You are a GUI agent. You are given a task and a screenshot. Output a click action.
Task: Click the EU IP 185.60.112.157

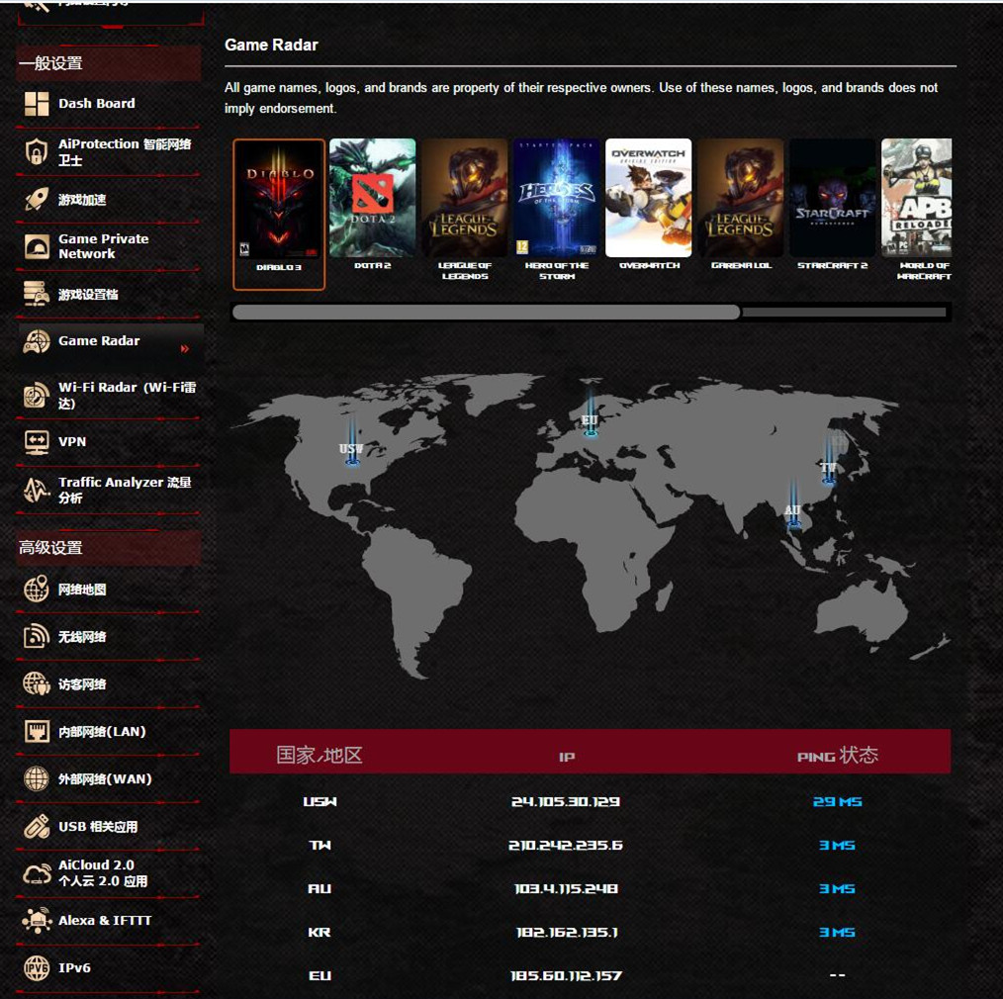pyautogui.click(x=566, y=976)
